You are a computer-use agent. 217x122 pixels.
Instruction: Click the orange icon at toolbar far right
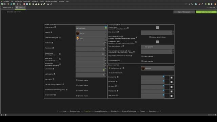click(x=215, y=4)
